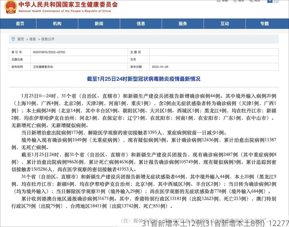Click the 专题 navigation menu item
This screenshot has width=289, height=227.
(x=265, y=24)
